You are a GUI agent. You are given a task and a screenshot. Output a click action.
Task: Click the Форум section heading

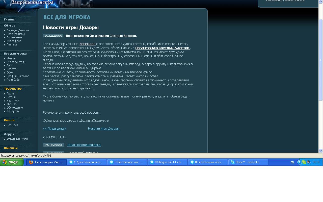click(x=9, y=134)
